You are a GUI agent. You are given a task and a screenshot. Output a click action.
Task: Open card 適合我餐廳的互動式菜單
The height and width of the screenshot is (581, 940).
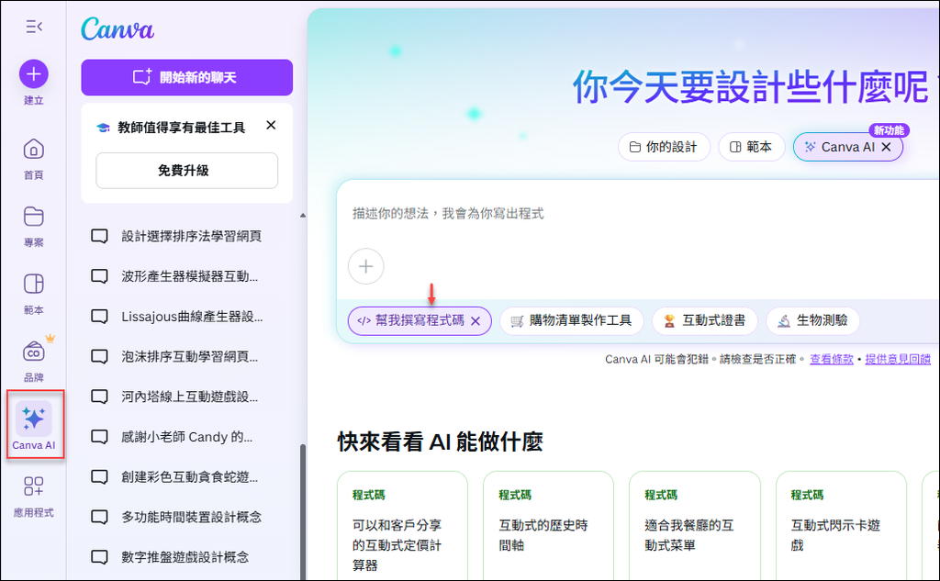point(695,526)
